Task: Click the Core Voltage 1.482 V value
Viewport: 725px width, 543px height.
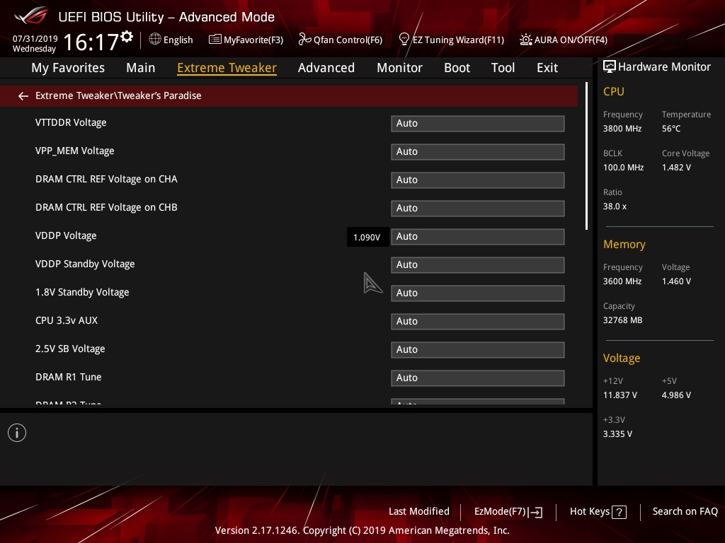Action: pyautogui.click(x=676, y=168)
